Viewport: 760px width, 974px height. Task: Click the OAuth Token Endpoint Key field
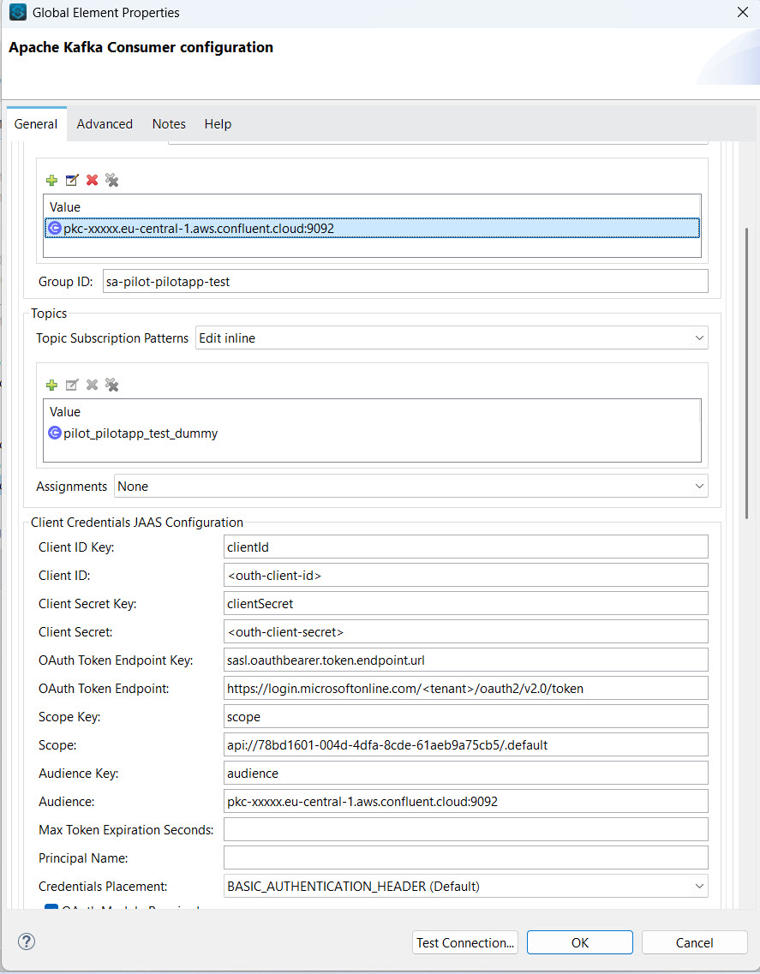click(x=465, y=660)
